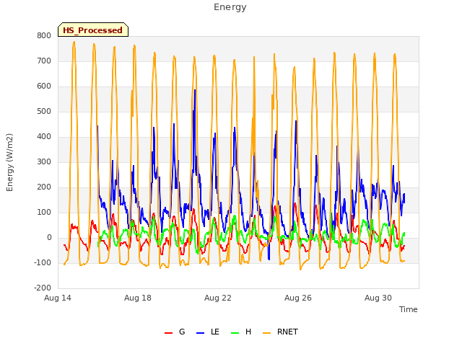462x346 pixels.
Task: Click the -200 y-axis tick label
Action: pos(43,288)
